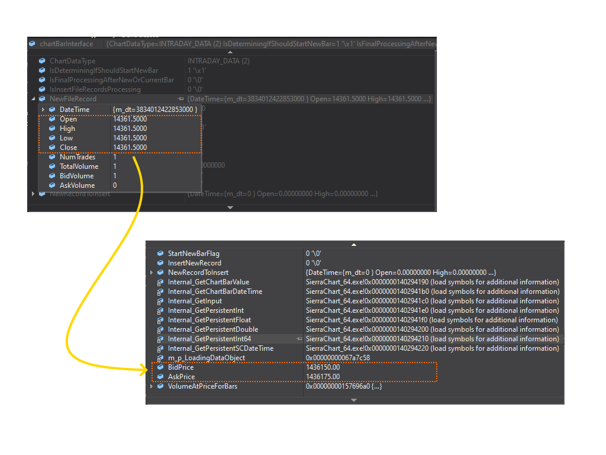Screen dimensions: 606x455
Task: Click the TotalVolume field icon
Action: coord(52,166)
